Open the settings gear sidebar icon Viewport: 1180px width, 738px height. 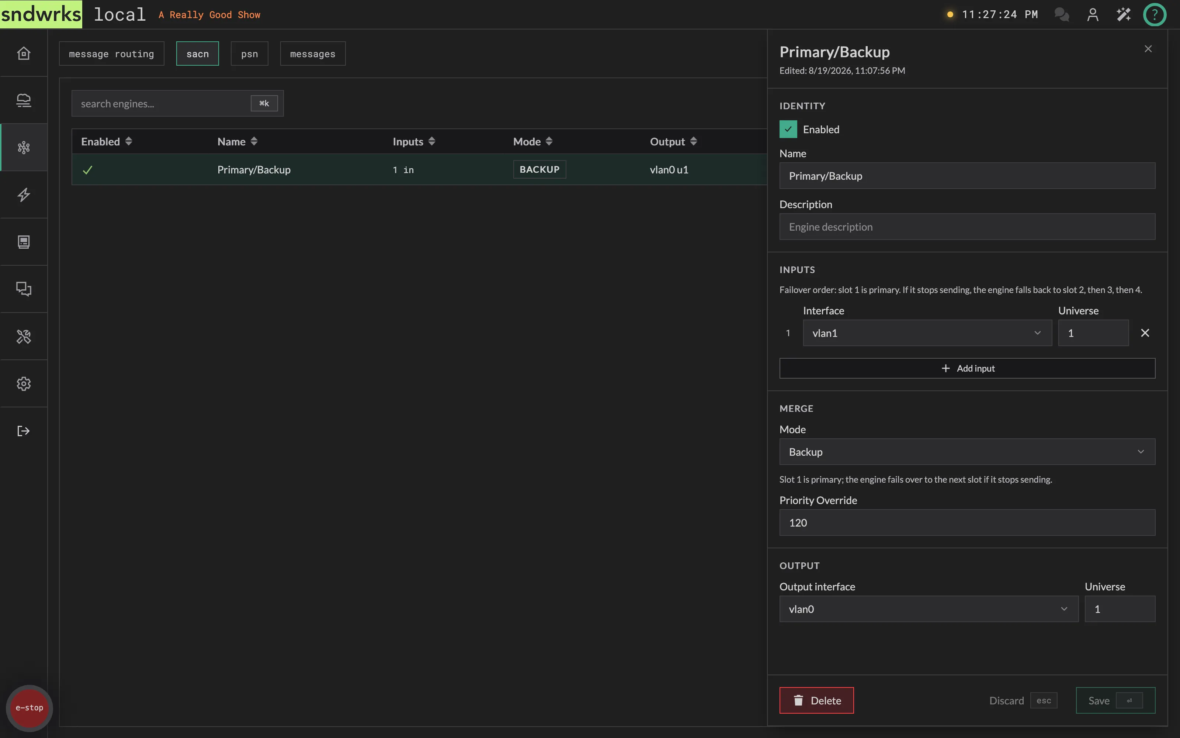click(23, 384)
